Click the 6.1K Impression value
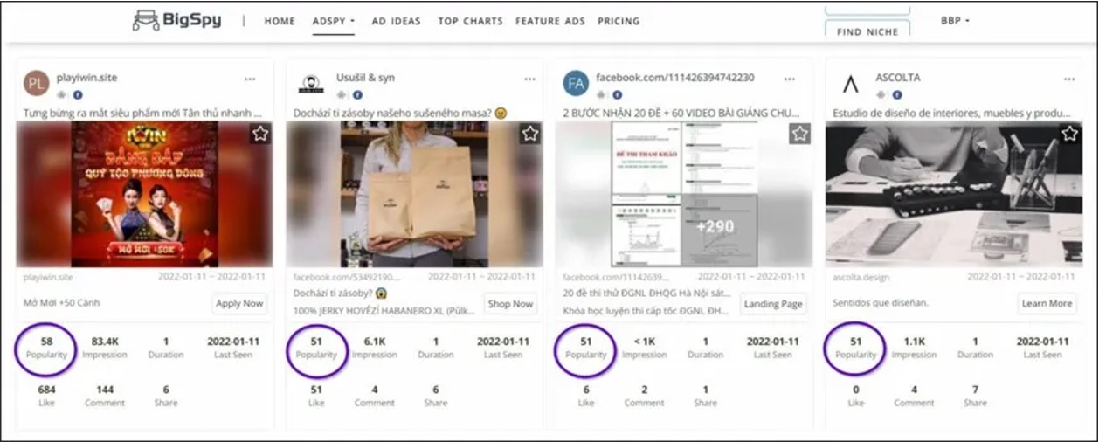The image size is (1099, 442). (375, 342)
